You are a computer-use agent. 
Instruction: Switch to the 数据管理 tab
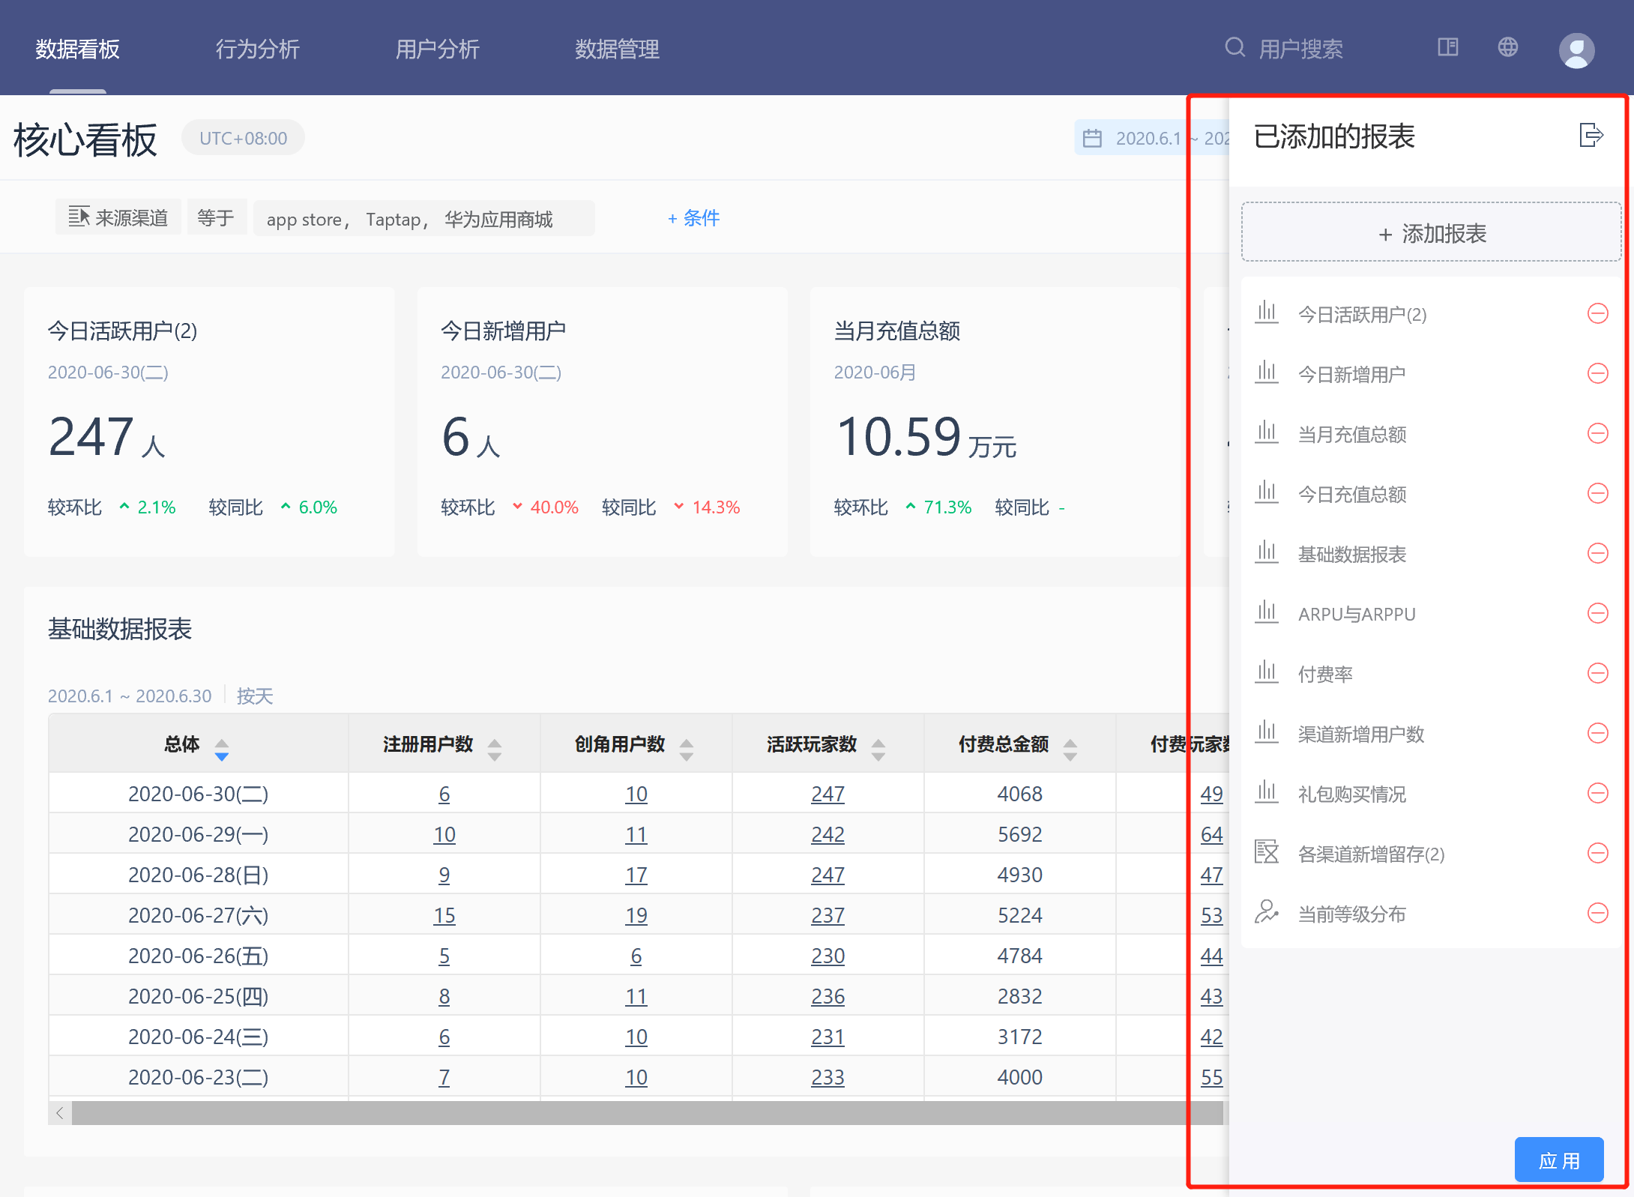click(x=618, y=49)
